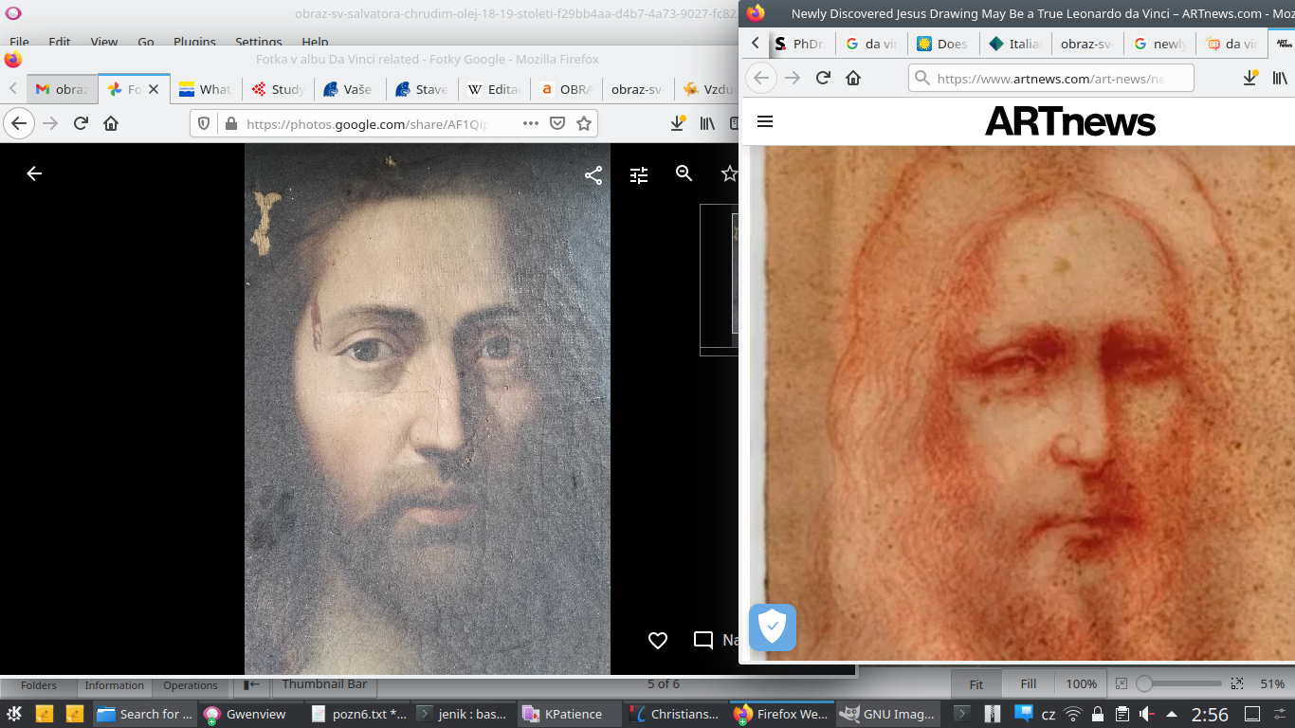1295x728 pixels.
Task: Switch to the 'Study' tab
Action: coord(278,89)
